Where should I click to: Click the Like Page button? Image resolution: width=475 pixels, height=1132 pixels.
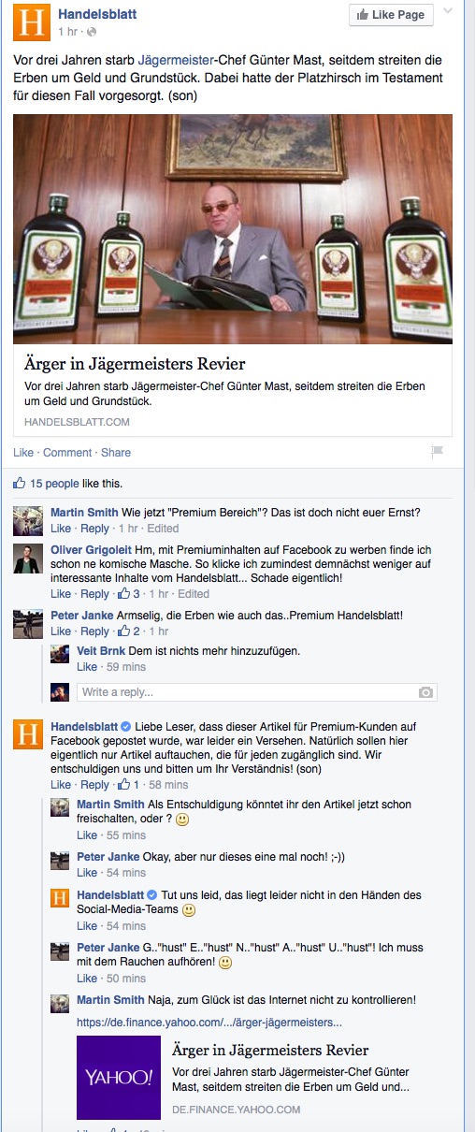(391, 15)
